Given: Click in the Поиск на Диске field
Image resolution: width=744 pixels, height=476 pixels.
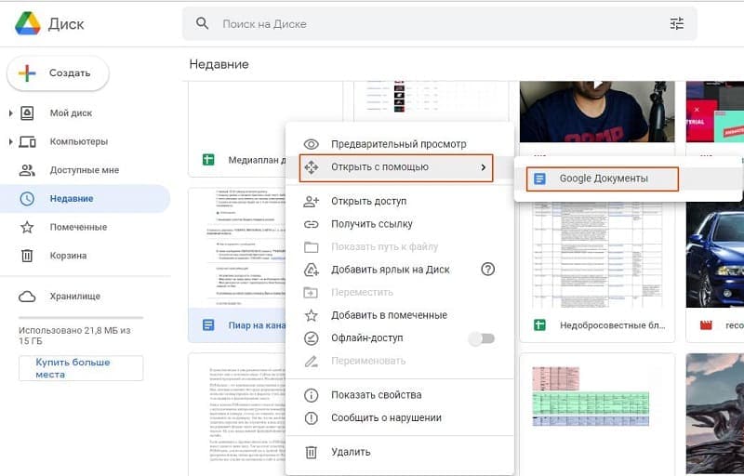Looking at the screenshot, I should 441,23.
